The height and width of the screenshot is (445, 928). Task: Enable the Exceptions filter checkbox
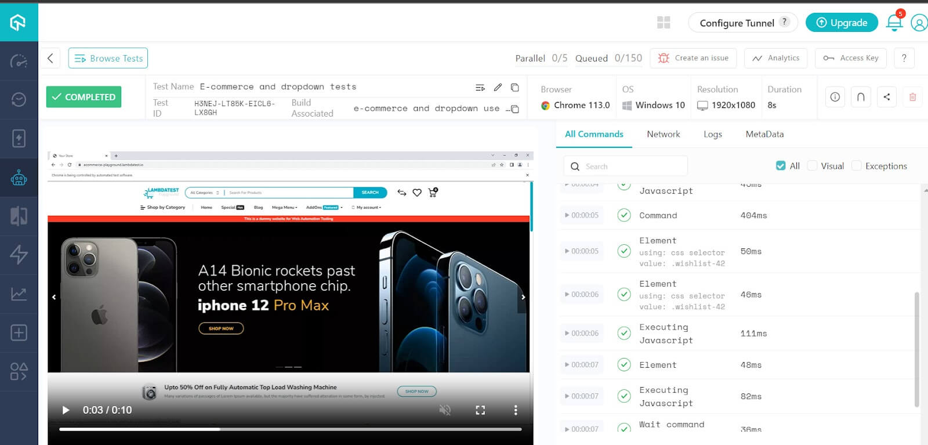coord(857,166)
